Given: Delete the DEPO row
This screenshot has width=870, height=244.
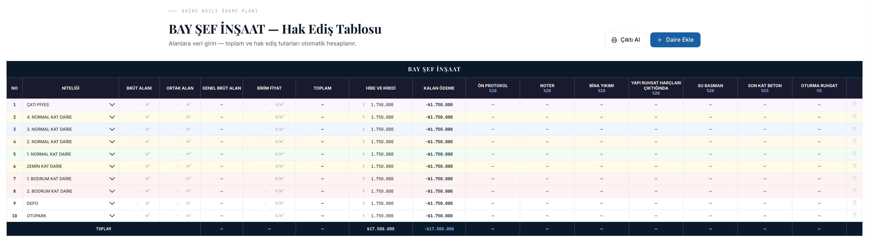Looking at the screenshot, I should 854,203.
